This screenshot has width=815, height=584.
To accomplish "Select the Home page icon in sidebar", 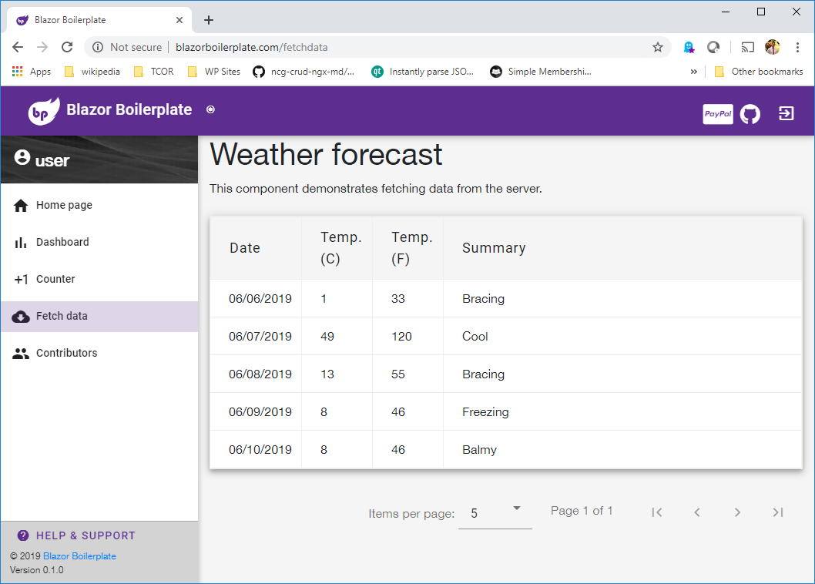I will point(21,205).
